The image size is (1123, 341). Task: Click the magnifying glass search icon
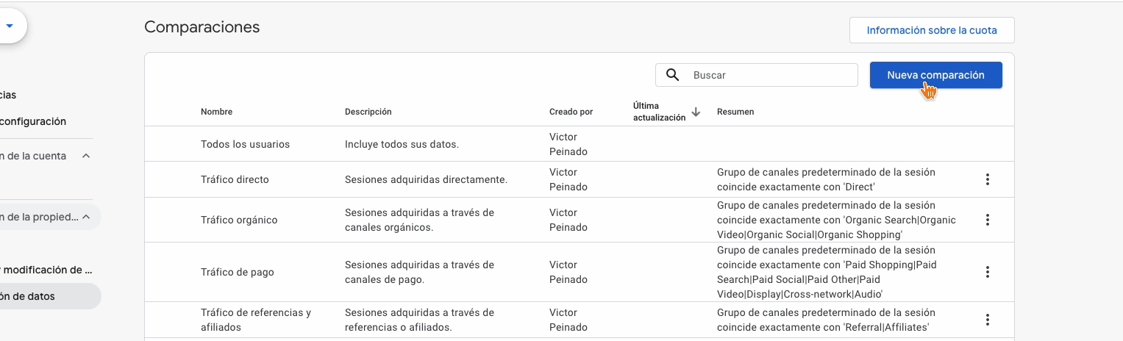pyautogui.click(x=672, y=75)
